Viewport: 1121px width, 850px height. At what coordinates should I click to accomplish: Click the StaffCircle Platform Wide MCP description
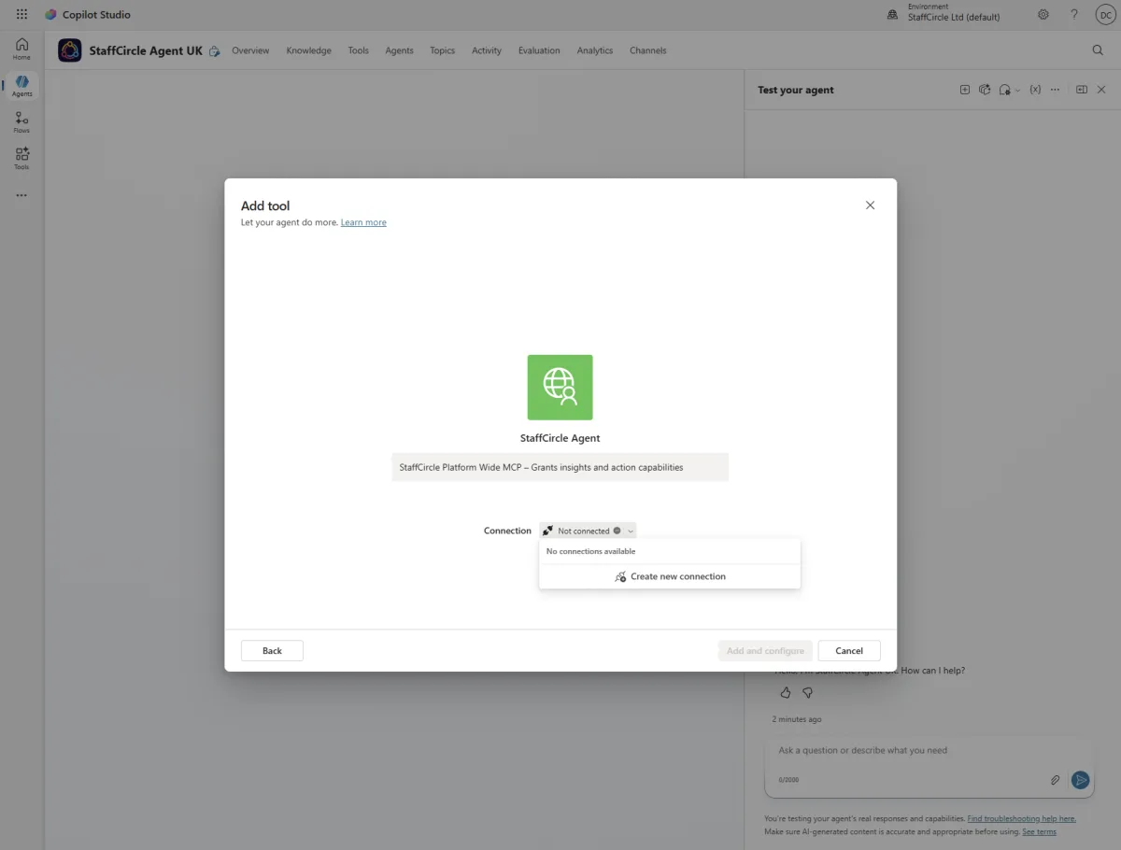click(x=560, y=467)
